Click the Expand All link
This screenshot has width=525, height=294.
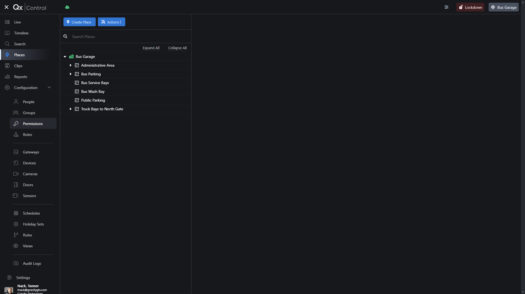[151, 48]
